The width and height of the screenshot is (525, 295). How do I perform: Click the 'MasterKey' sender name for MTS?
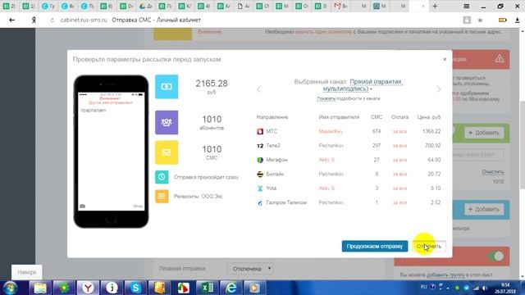(331, 131)
